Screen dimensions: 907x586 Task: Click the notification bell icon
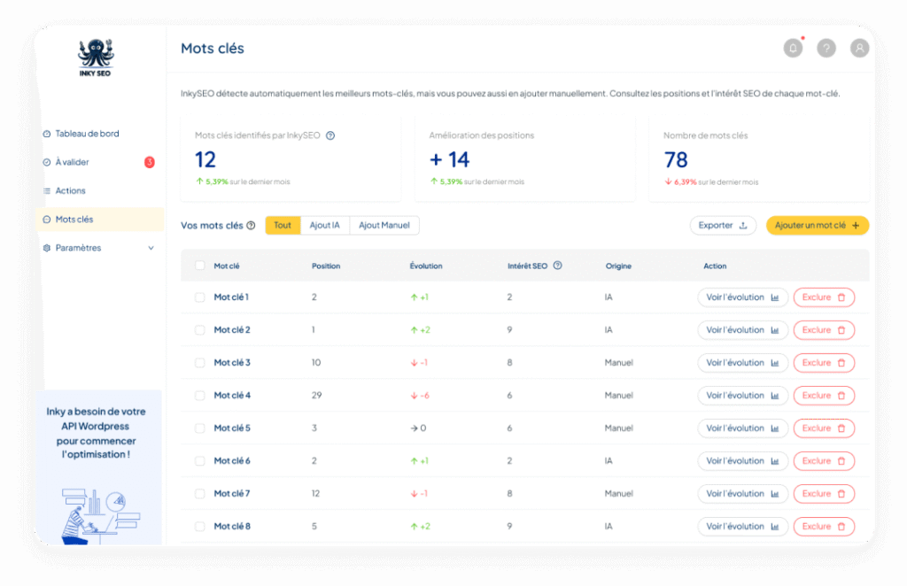[x=793, y=49]
